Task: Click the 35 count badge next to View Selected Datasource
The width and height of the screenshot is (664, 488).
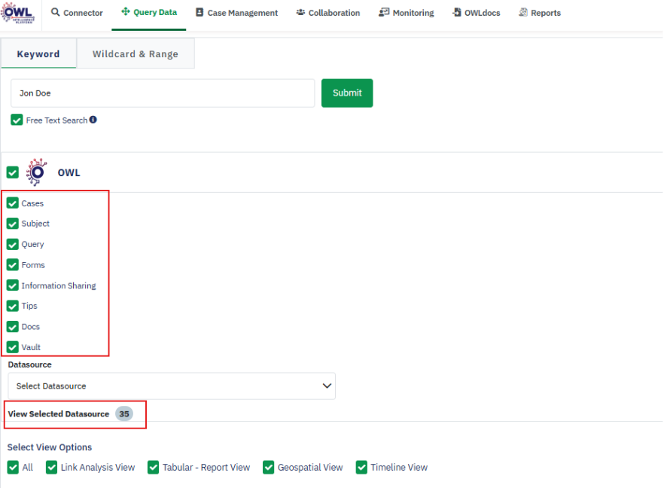Action: [124, 413]
